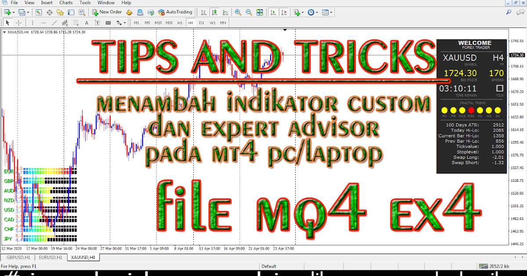Open the Profiles dropdown arrow

point(28,13)
